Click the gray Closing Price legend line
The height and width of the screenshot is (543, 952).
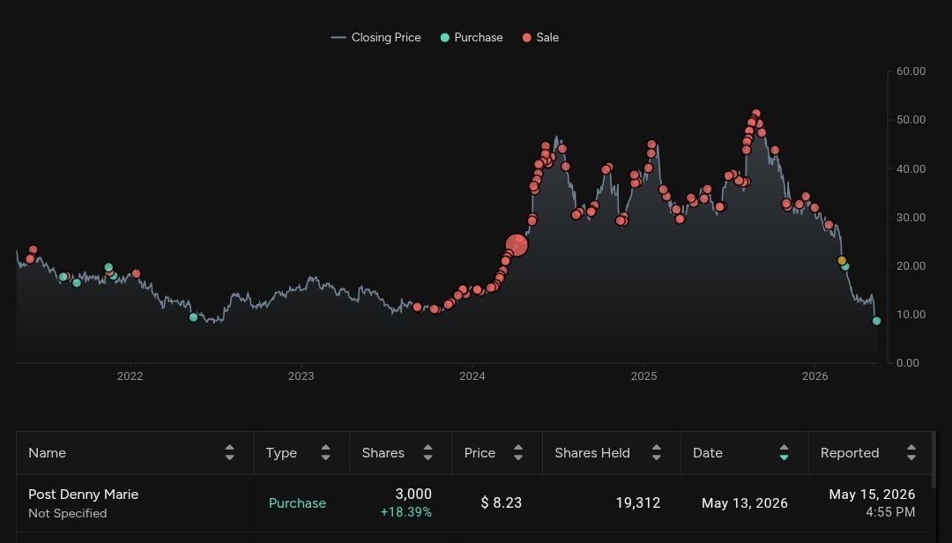click(338, 38)
